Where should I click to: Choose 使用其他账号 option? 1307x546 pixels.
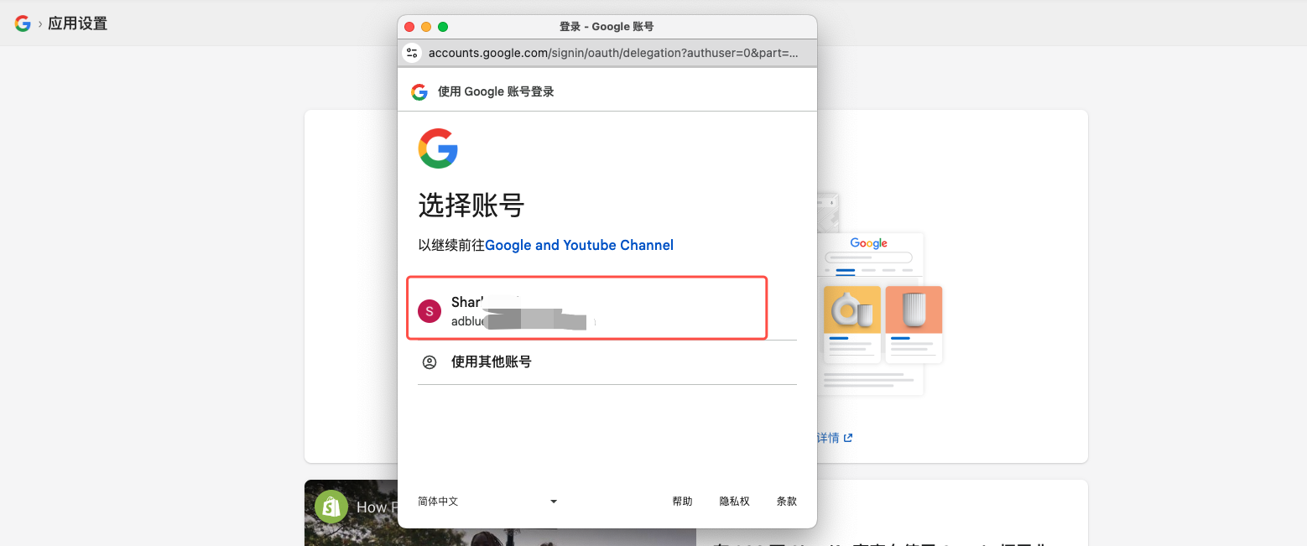click(x=607, y=362)
